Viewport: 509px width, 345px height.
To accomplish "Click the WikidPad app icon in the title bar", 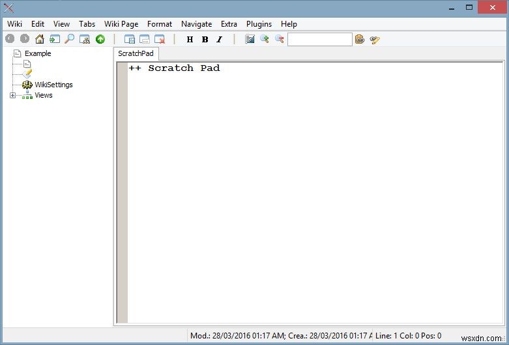I will pos(8,8).
